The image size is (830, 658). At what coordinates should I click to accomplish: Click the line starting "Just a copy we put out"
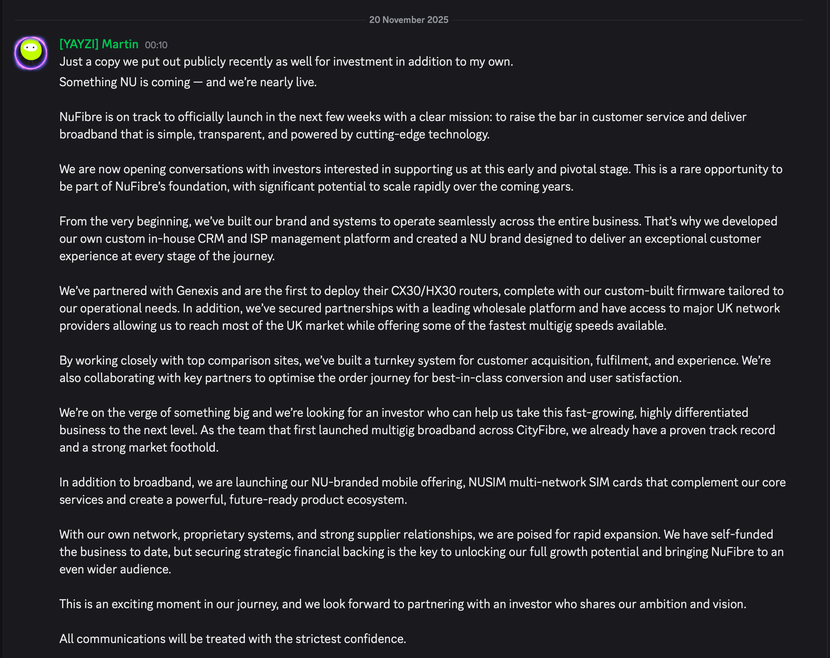[x=286, y=62]
